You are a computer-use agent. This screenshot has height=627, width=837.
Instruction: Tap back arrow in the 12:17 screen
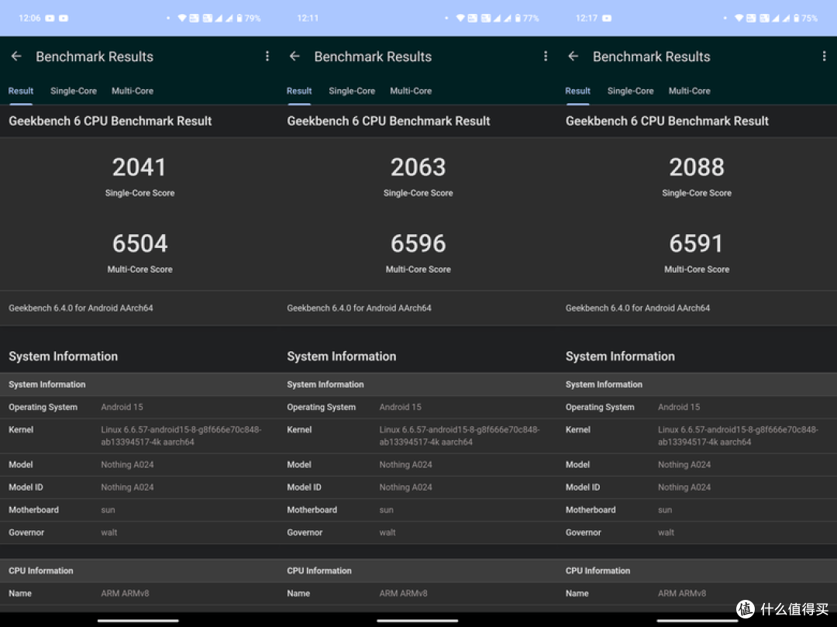pyautogui.click(x=573, y=56)
